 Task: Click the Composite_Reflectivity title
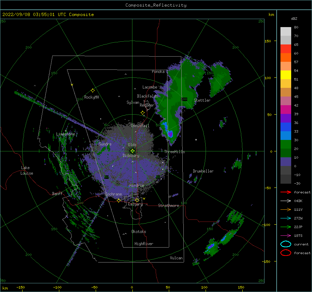point(156,5)
